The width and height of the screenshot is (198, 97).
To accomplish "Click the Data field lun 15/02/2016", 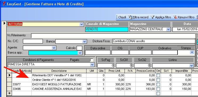I will (185, 29).
